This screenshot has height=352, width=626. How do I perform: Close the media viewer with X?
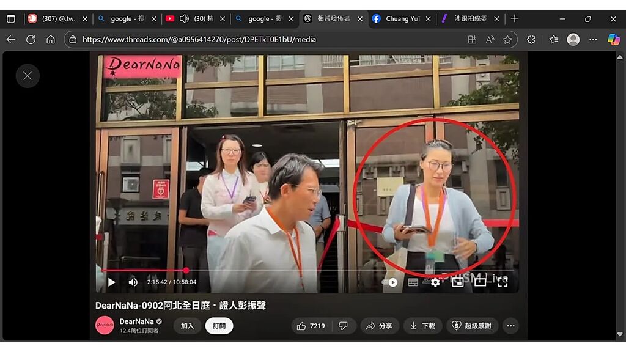pos(28,76)
